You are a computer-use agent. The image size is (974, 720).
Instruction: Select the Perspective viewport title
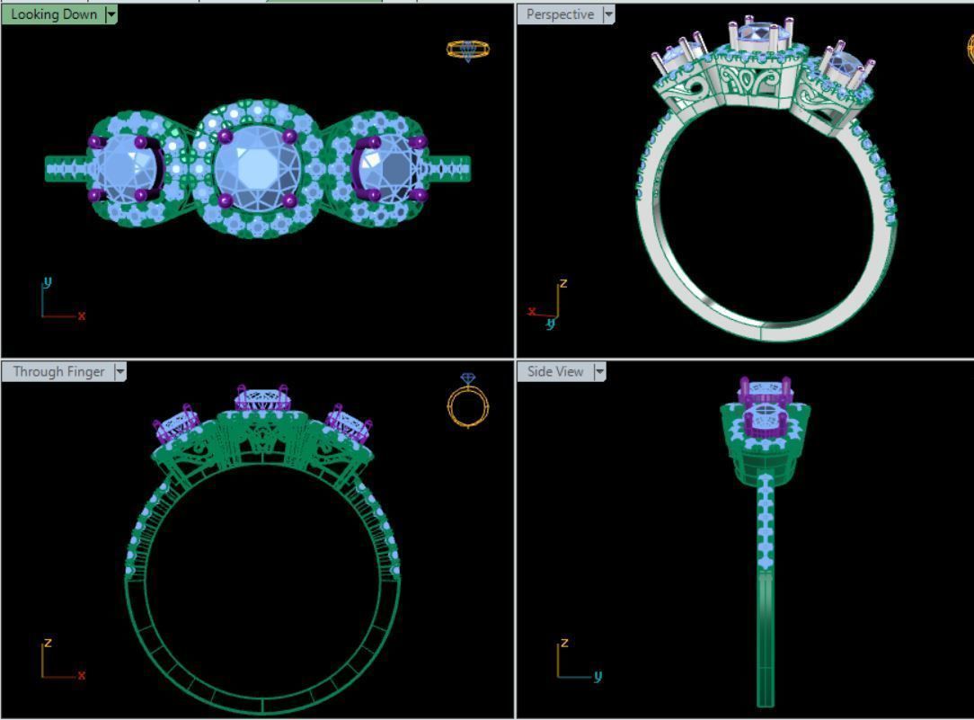(560, 14)
